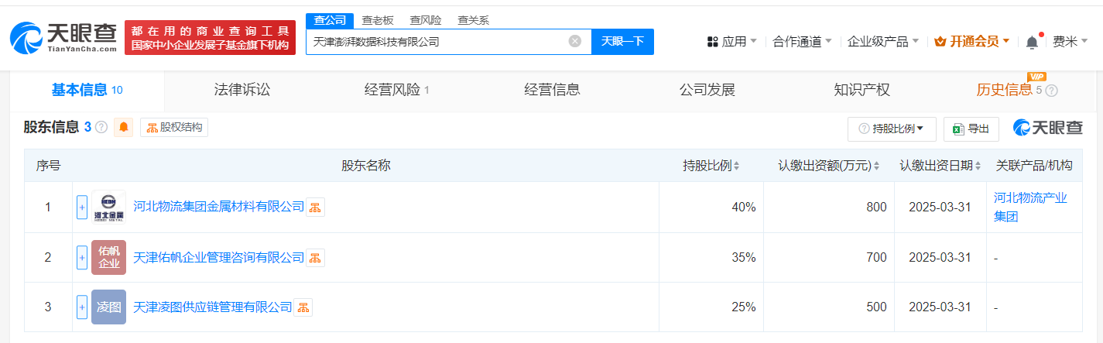Open the TianYanCha home logo
This screenshot has width=1103, height=343.
63,37
